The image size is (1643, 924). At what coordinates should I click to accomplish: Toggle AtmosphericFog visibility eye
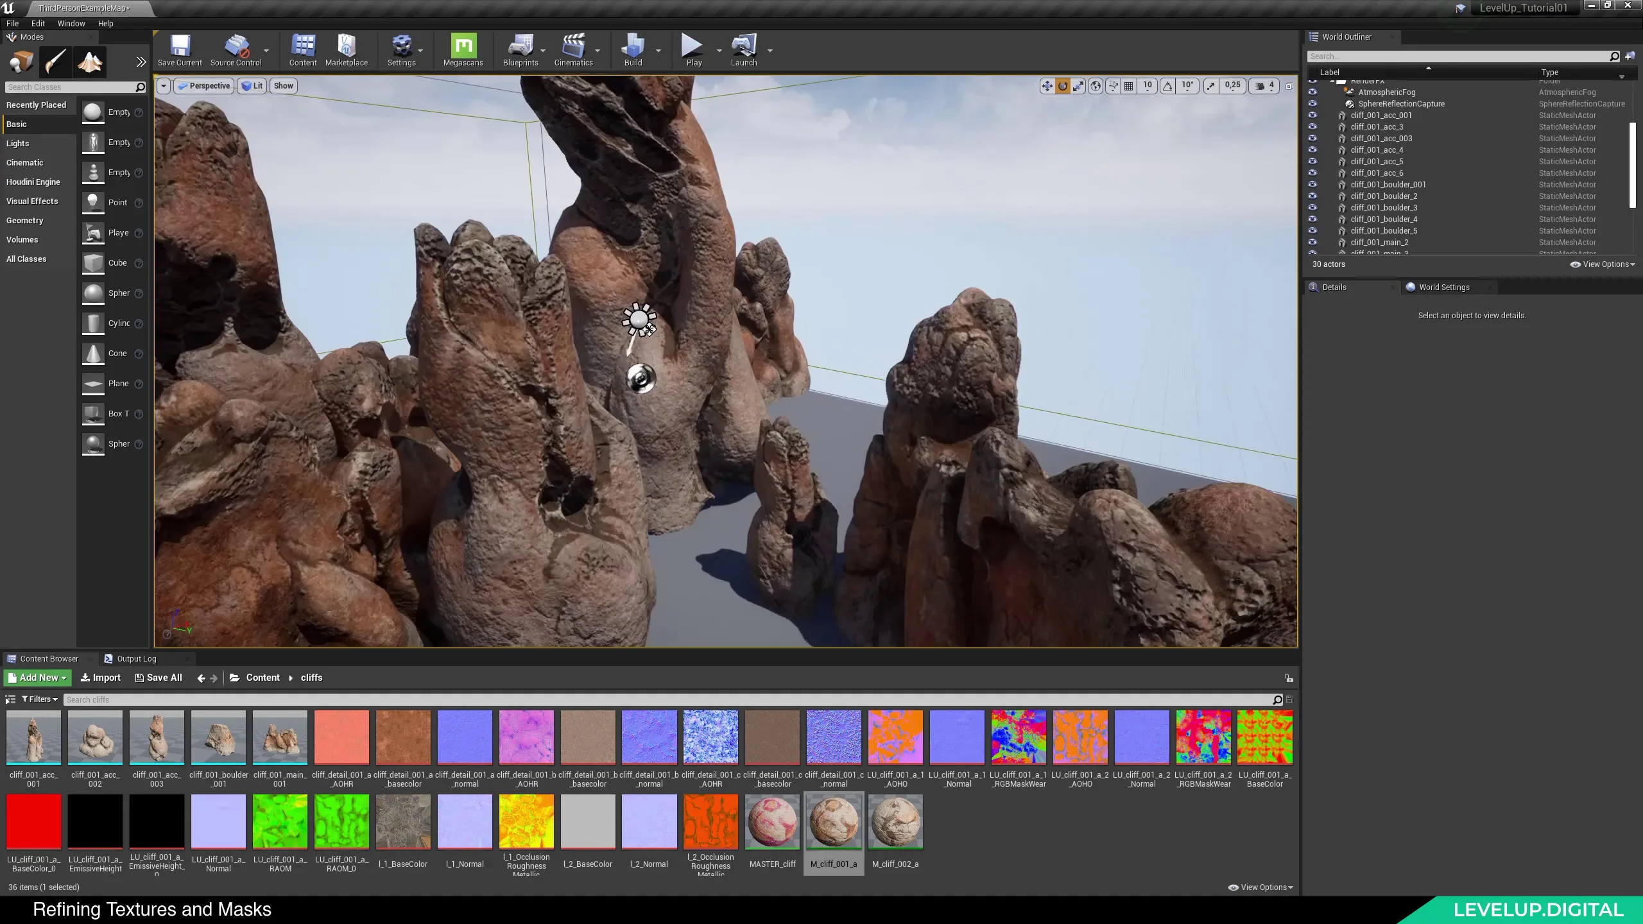point(1312,92)
